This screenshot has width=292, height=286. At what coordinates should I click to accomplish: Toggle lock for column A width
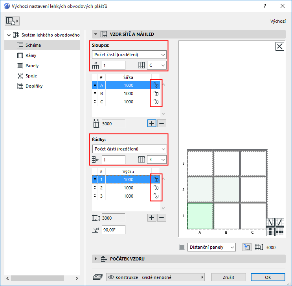156,85
